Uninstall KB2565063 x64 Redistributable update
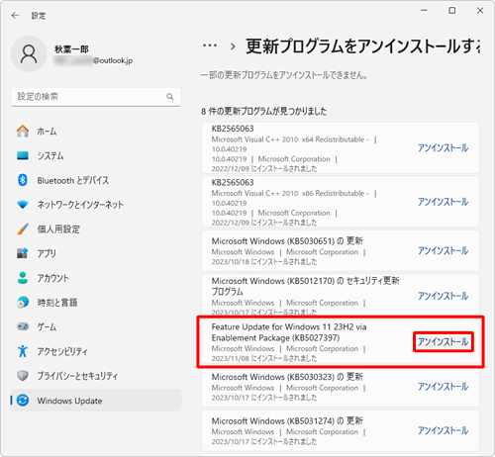Viewport: 495px width, 457px height. coord(443,147)
